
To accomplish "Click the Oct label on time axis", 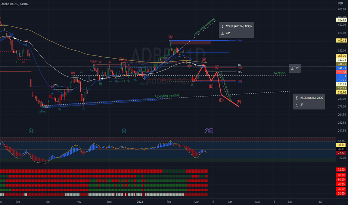I will (x=48, y=202).
